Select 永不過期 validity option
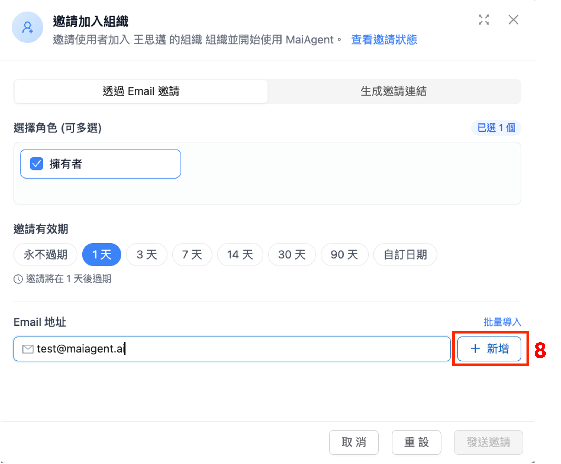561x464 pixels. [45, 254]
